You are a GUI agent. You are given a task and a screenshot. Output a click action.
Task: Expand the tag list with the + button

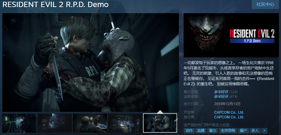point(264,131)
